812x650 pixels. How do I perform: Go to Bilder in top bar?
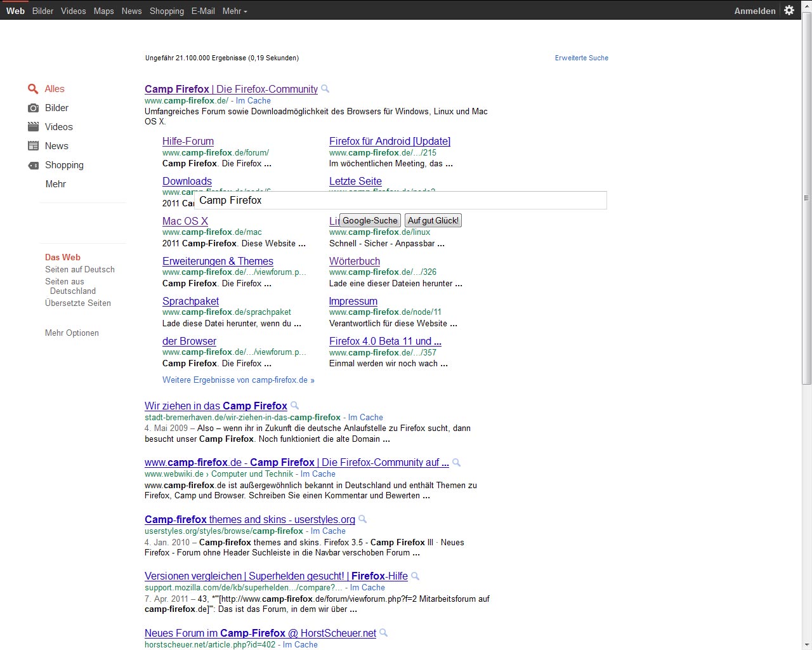pyautogui.click(x=43, y=11)
